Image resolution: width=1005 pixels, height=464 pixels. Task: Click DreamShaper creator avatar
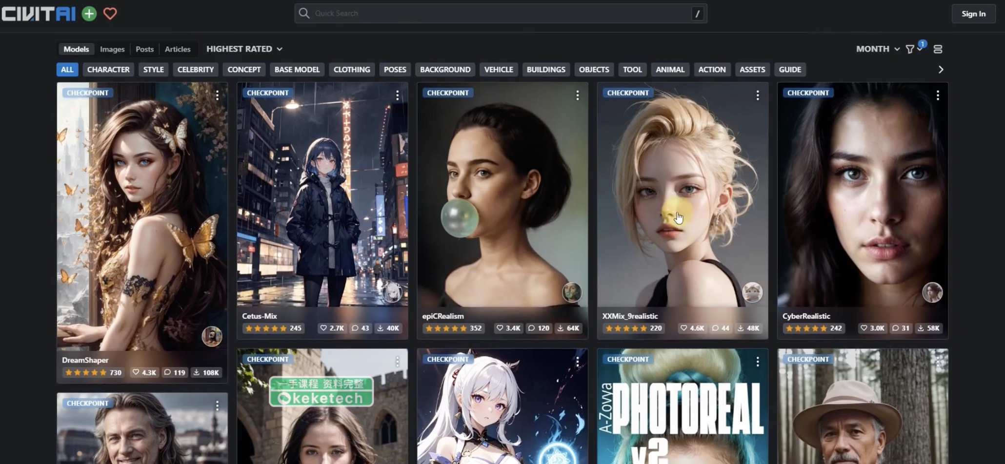tap(212, 336)
